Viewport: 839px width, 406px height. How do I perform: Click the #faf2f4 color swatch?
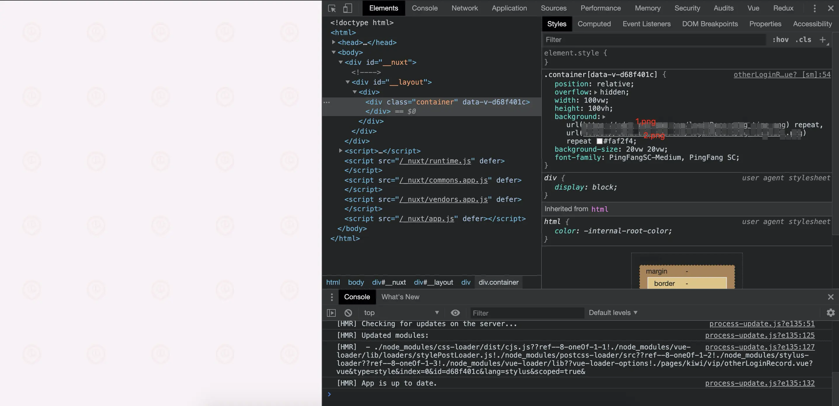pyautogui.click(x=599, y=141)
